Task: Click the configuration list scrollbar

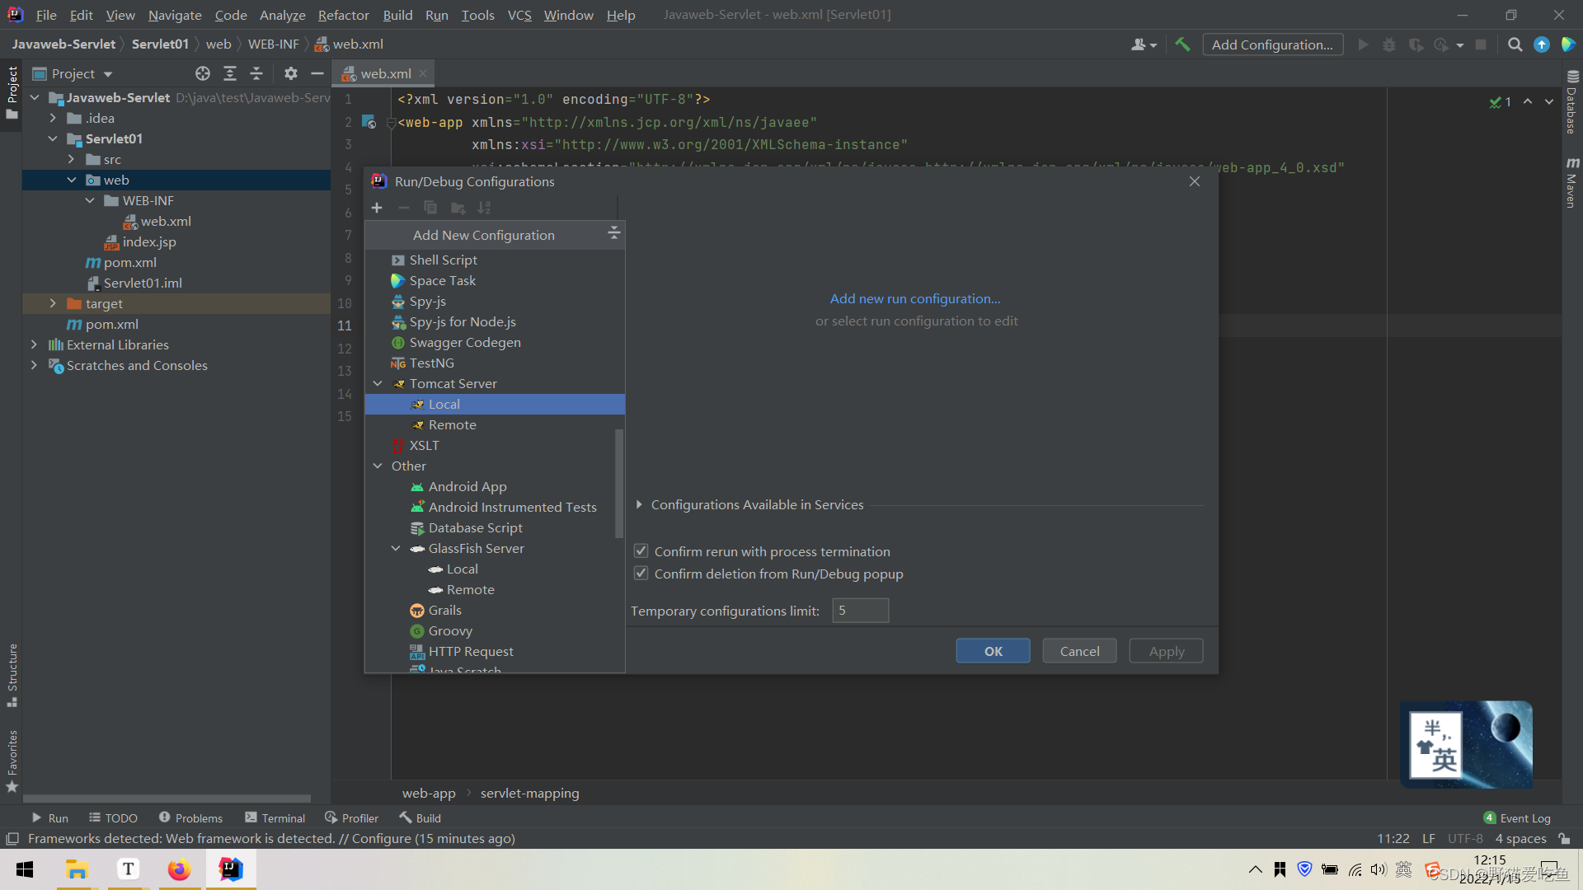Action: point(619,482)
